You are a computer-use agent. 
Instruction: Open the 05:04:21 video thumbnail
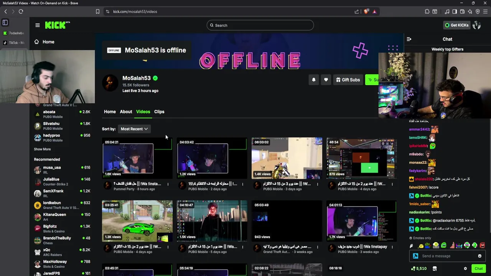coord(137,158)
